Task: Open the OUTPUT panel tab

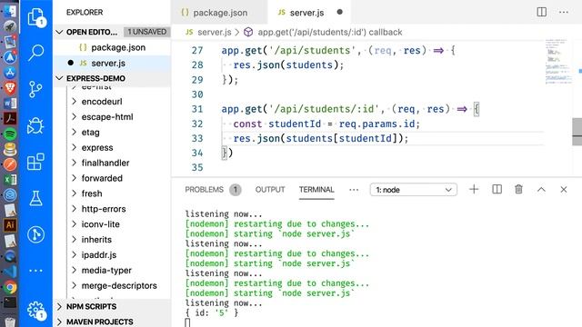Action: pyautogui.click(x=270, y=190)
